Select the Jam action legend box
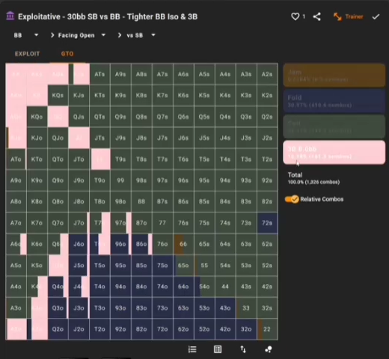This screenshot has width=389, height=359. coord(334,76)
